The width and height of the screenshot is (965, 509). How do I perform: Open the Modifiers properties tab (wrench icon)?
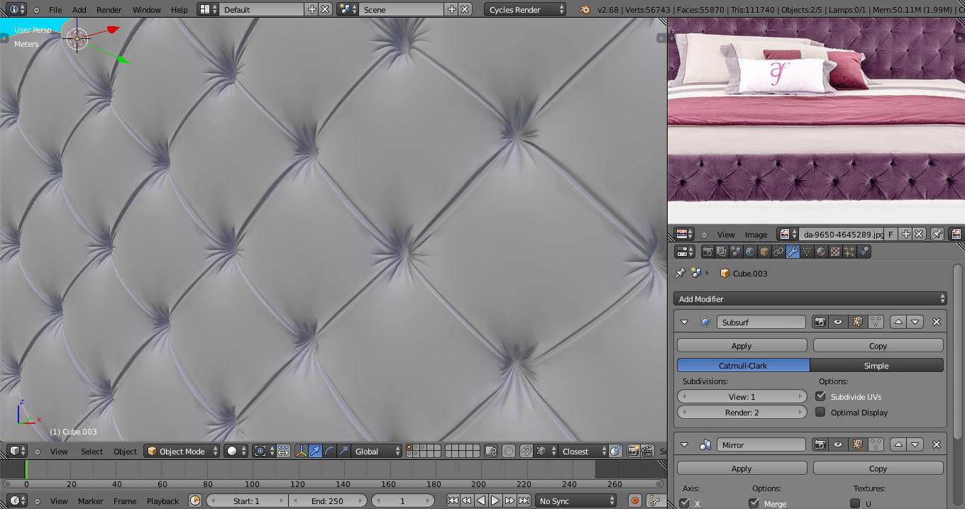point(793,252)
